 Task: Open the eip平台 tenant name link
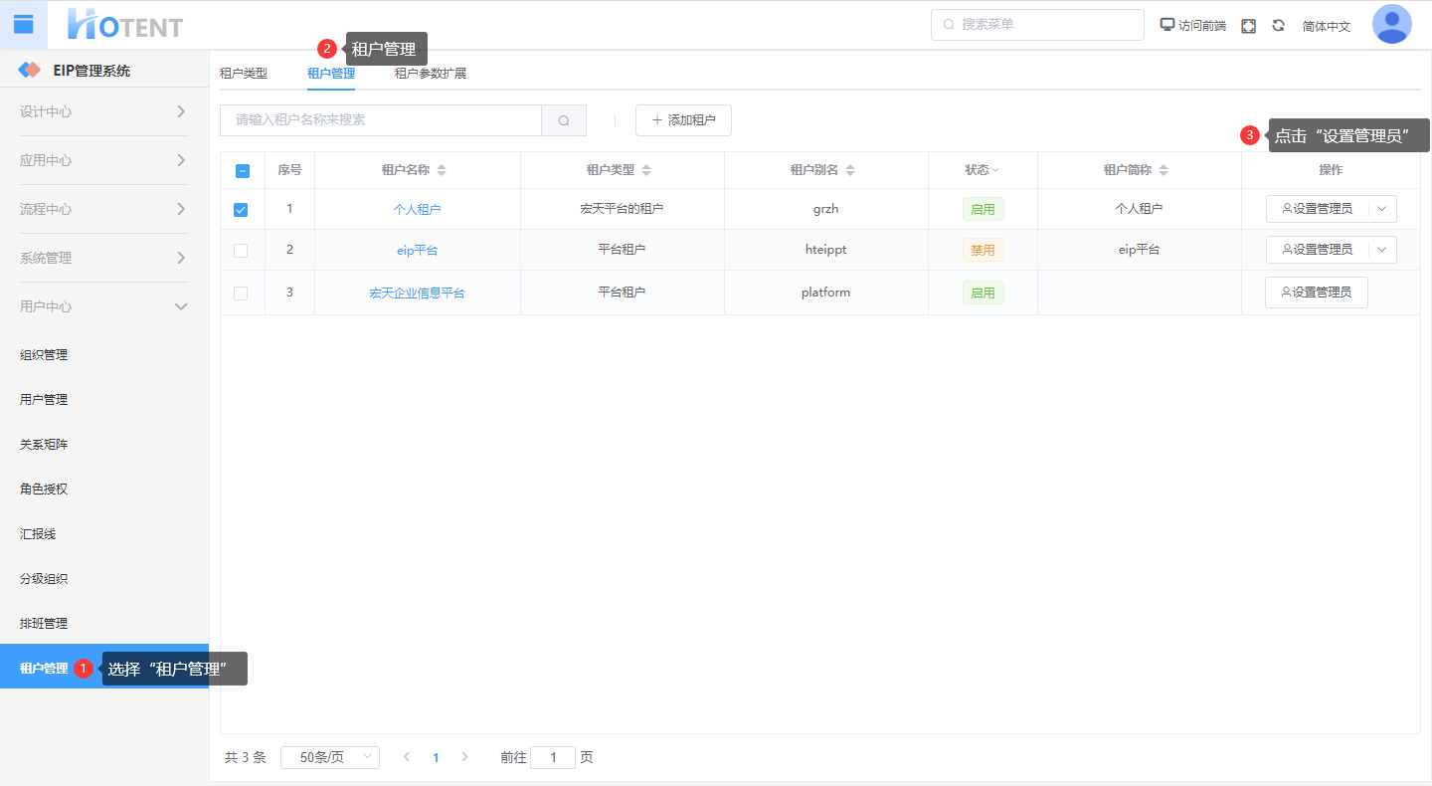(x=417, y=251)
